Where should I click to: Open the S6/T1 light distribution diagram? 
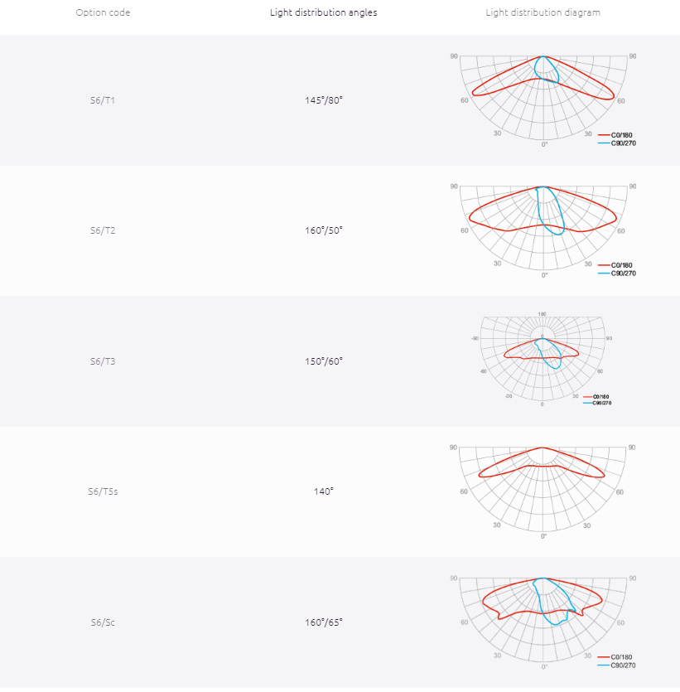(x=543, y=100)
